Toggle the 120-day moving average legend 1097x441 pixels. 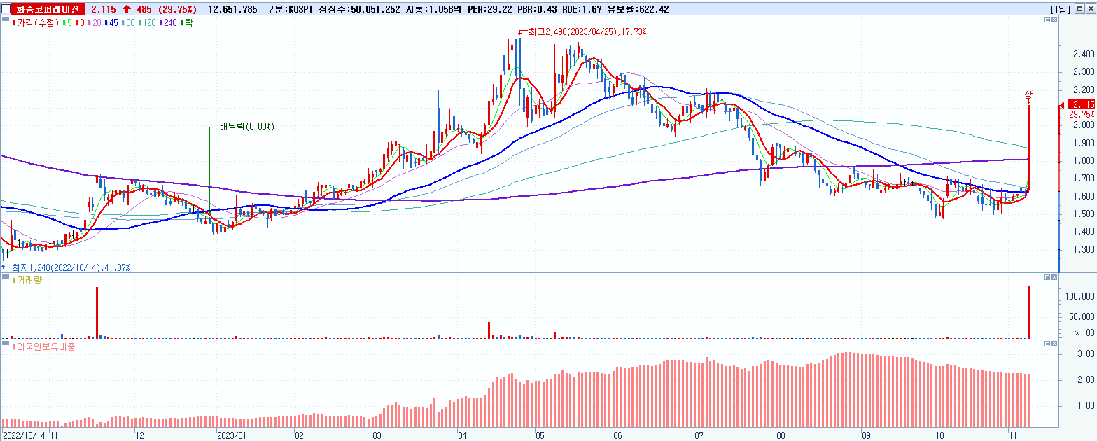tap(146, 22)
